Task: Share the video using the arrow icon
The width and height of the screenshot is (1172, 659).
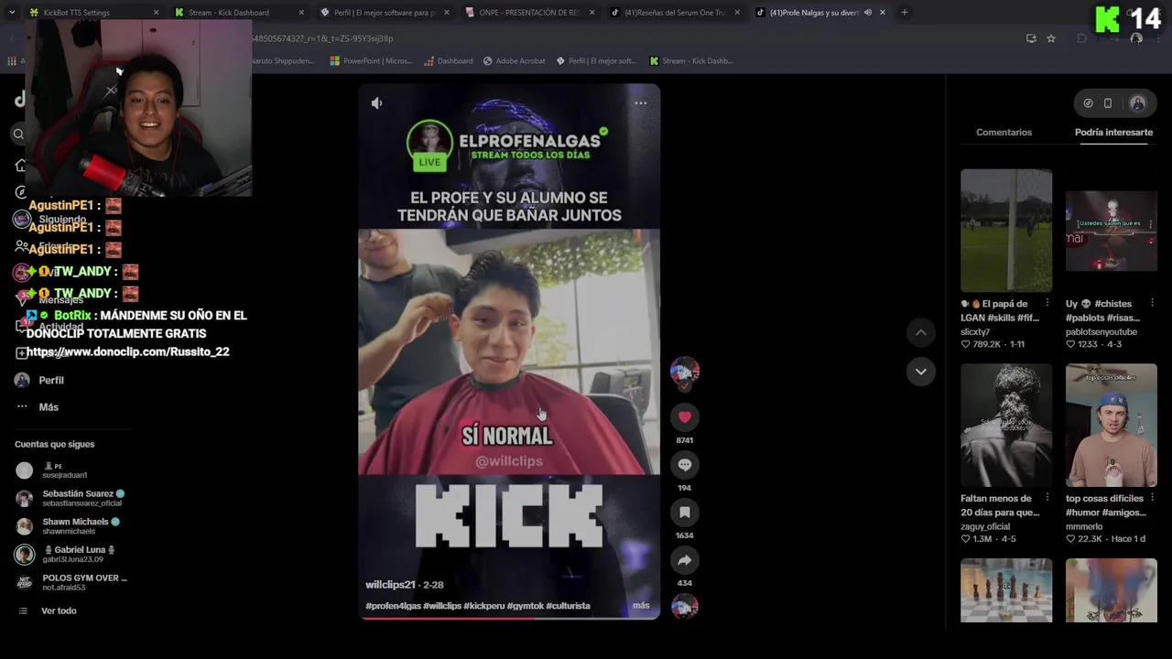Action: [684, 560]
